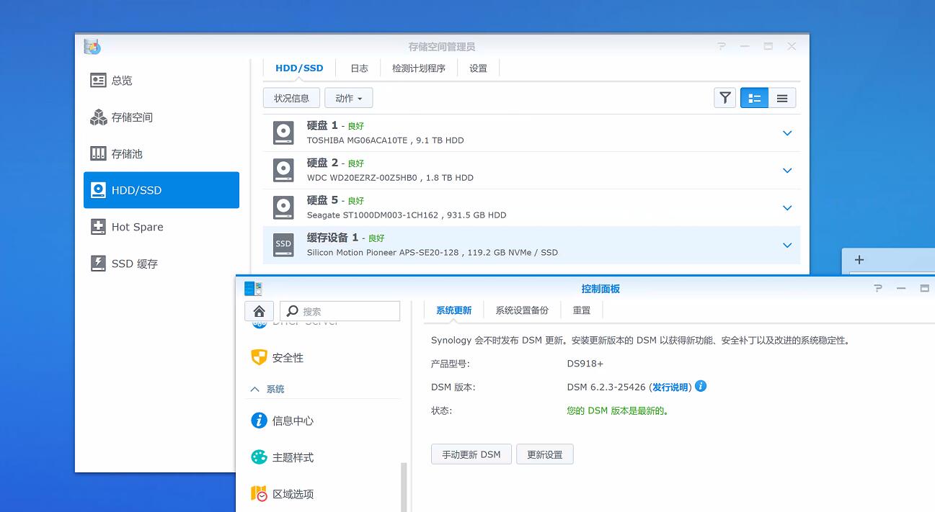The image size is (935, 512).
Task: Open the Storage Pool (存储池) section
Action: pos(126,154)
